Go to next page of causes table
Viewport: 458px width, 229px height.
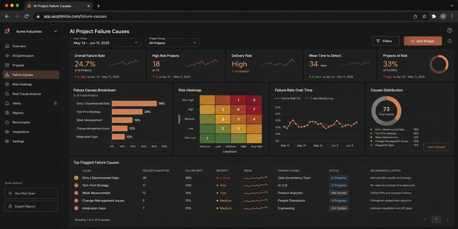coord(448,219)
